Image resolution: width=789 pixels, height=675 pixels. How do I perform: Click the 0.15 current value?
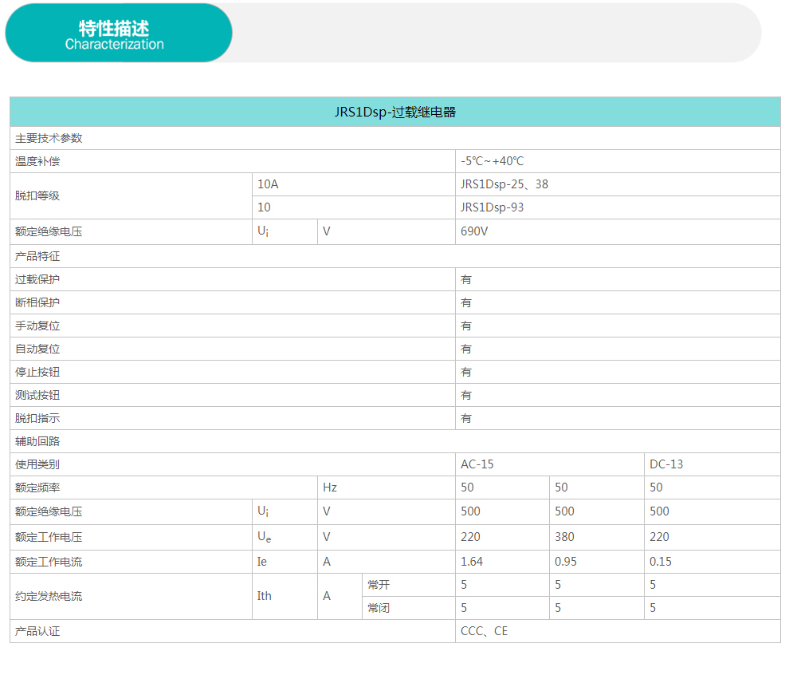(660, 562)
